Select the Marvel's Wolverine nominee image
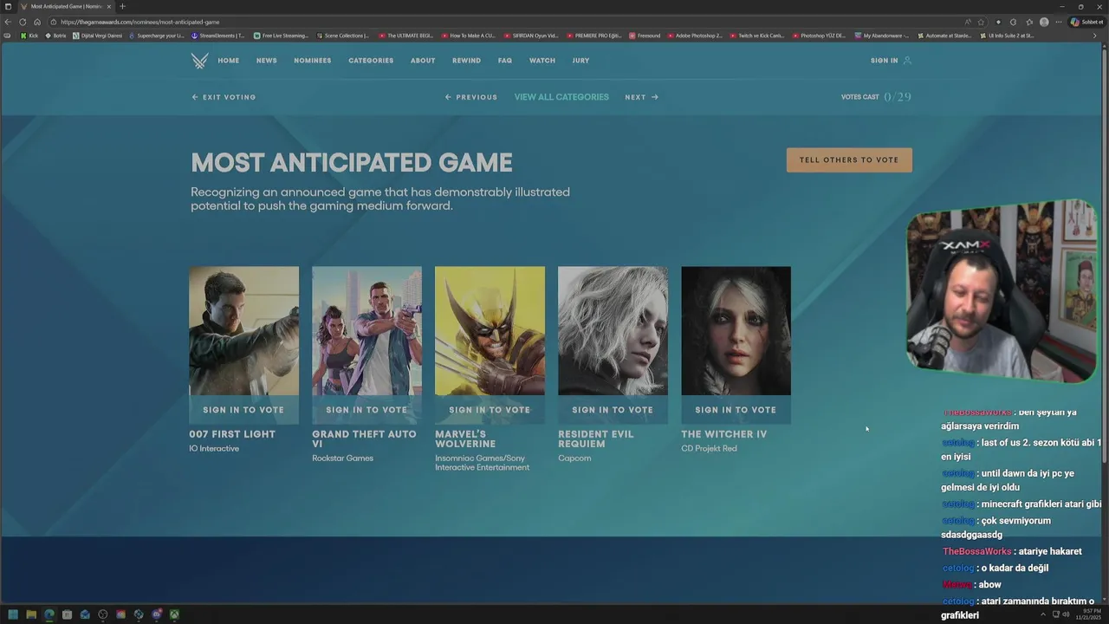 tap(490, 331)
